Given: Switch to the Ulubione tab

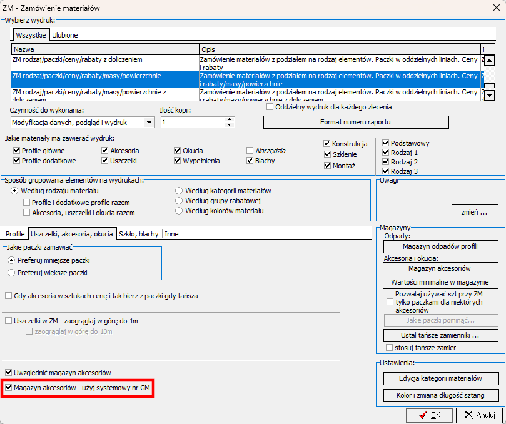Looking at the screenshot, I should [x=65, y=35].
